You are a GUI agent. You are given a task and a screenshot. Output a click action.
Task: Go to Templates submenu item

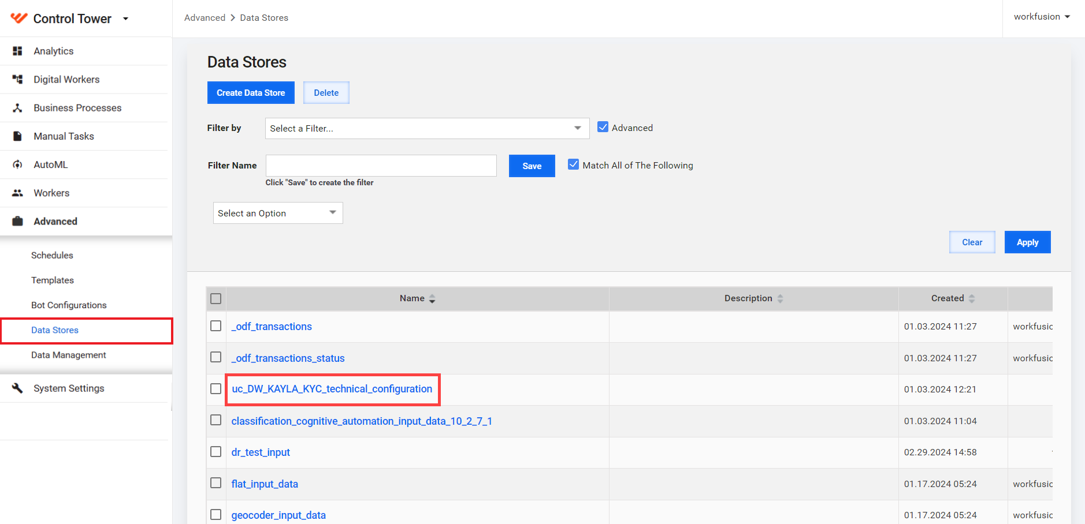[x=53, y=280]
